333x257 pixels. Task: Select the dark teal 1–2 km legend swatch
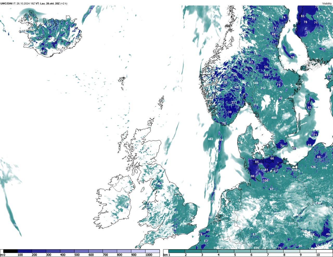177,251
